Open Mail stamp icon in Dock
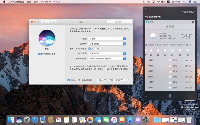Image resolution: width=200 pixels, height=125 pixels. (x=43, y=120)
